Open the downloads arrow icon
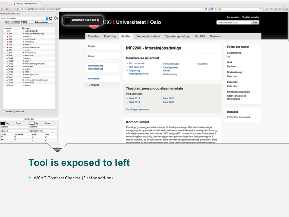The width and height of the screenshot is (289, 217). [x=266, y=9]
